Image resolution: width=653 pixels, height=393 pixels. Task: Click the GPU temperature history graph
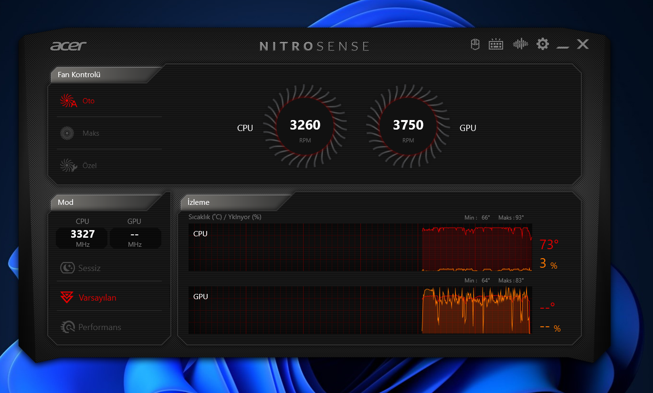pos(360,310)
